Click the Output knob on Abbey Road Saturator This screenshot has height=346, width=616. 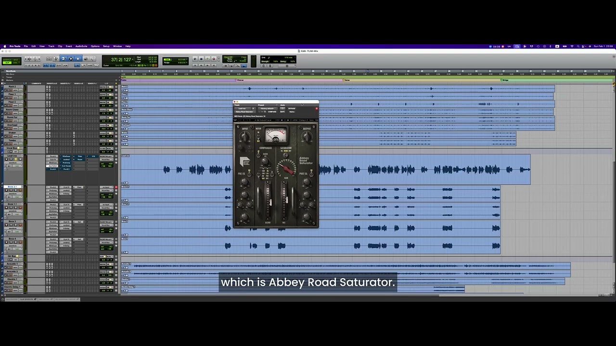[x=307, y=136]
